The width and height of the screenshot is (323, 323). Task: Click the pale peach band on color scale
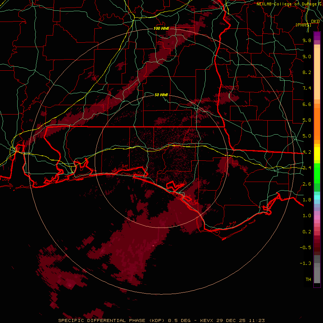[317, 74]
